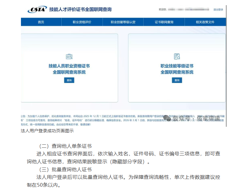Select 职业技能等级认定 in the navigation bar

coord(123,22)
